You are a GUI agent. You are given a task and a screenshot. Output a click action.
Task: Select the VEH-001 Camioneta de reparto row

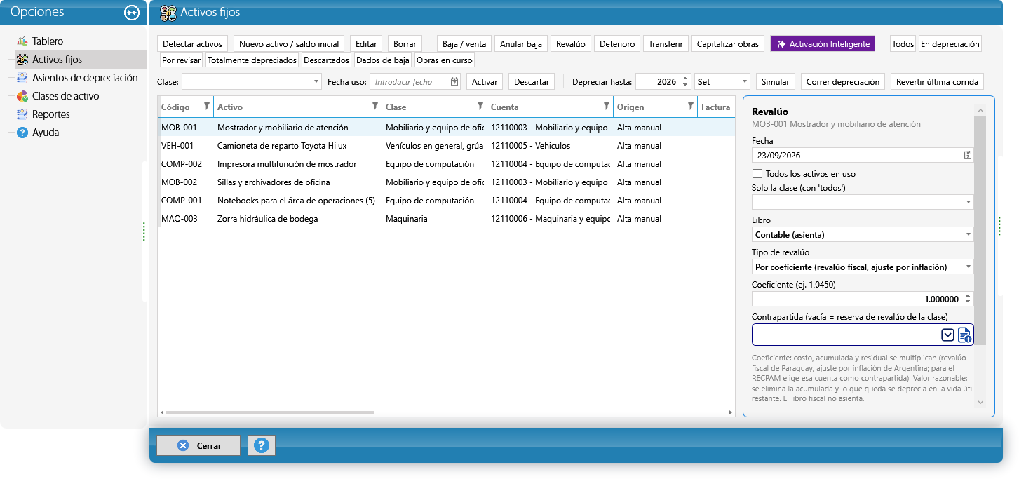pyautogui.click(x=446, y=146)
